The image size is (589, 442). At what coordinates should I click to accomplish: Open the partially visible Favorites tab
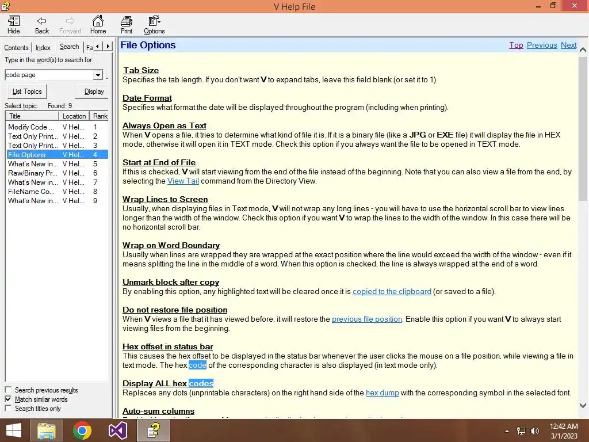pos(89,48)
